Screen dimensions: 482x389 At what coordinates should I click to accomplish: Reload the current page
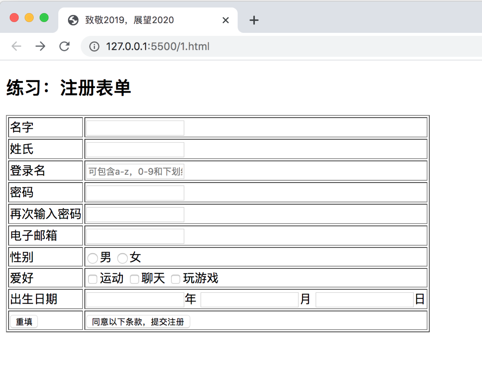[64, 46]
